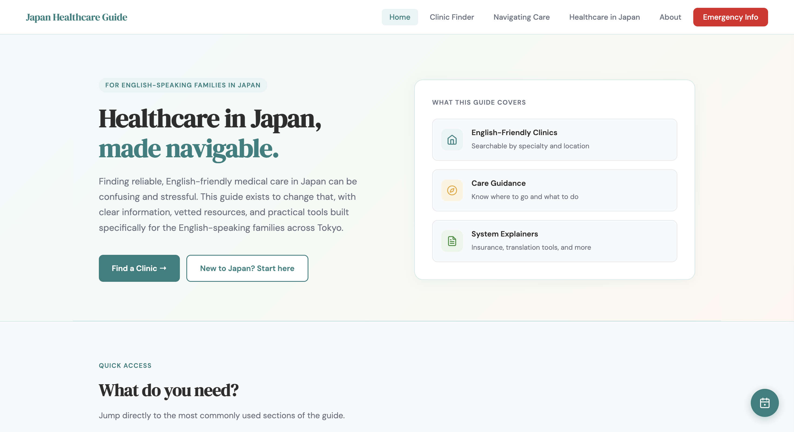
Task: Click New to Japan? Start here
Action: pyautogui.click(x=247, y=268)
